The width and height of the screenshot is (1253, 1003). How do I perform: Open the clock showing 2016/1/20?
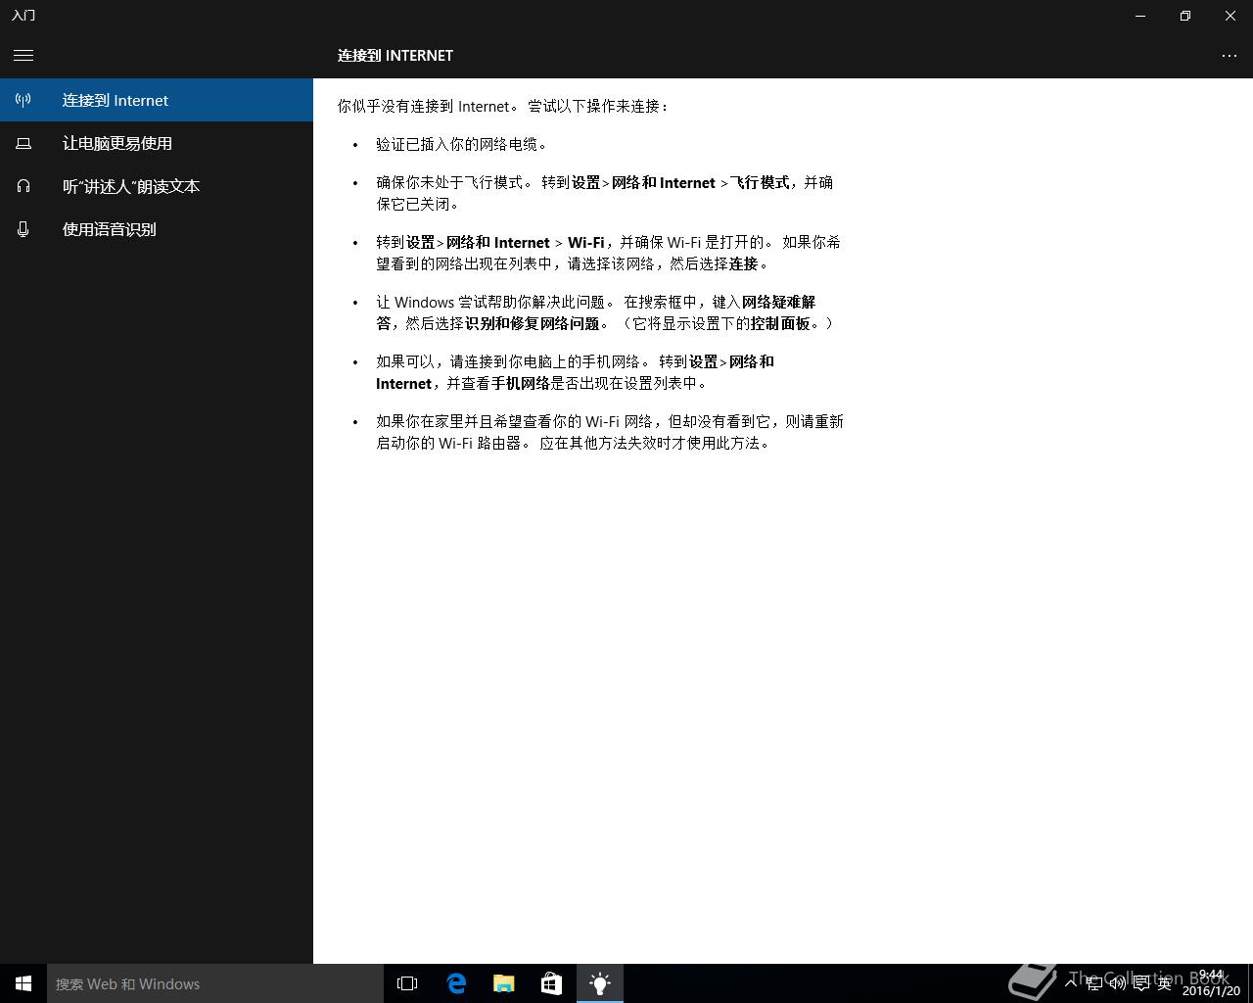coord(1211,983)
